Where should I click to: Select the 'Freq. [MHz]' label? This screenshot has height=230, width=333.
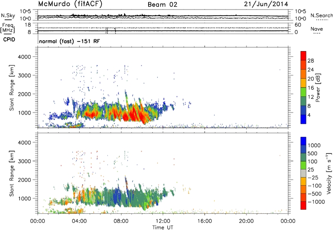7,28
